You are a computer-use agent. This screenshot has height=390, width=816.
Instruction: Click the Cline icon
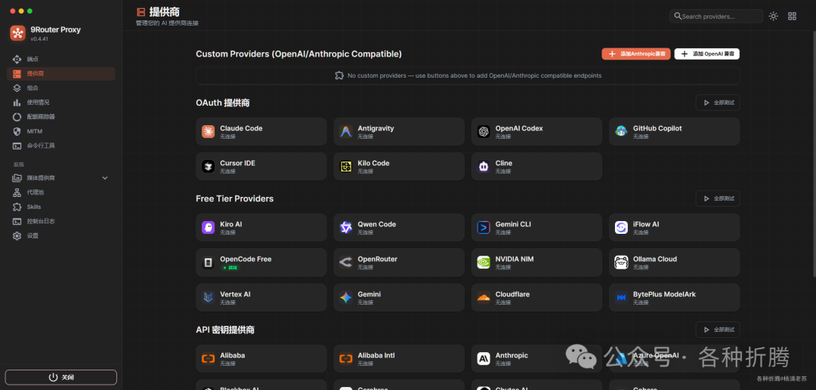click(484, 167)
